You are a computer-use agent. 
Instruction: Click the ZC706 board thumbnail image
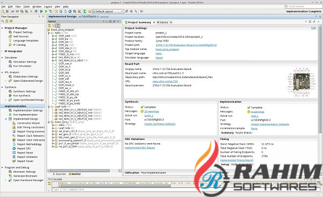(x=301, y=82)
